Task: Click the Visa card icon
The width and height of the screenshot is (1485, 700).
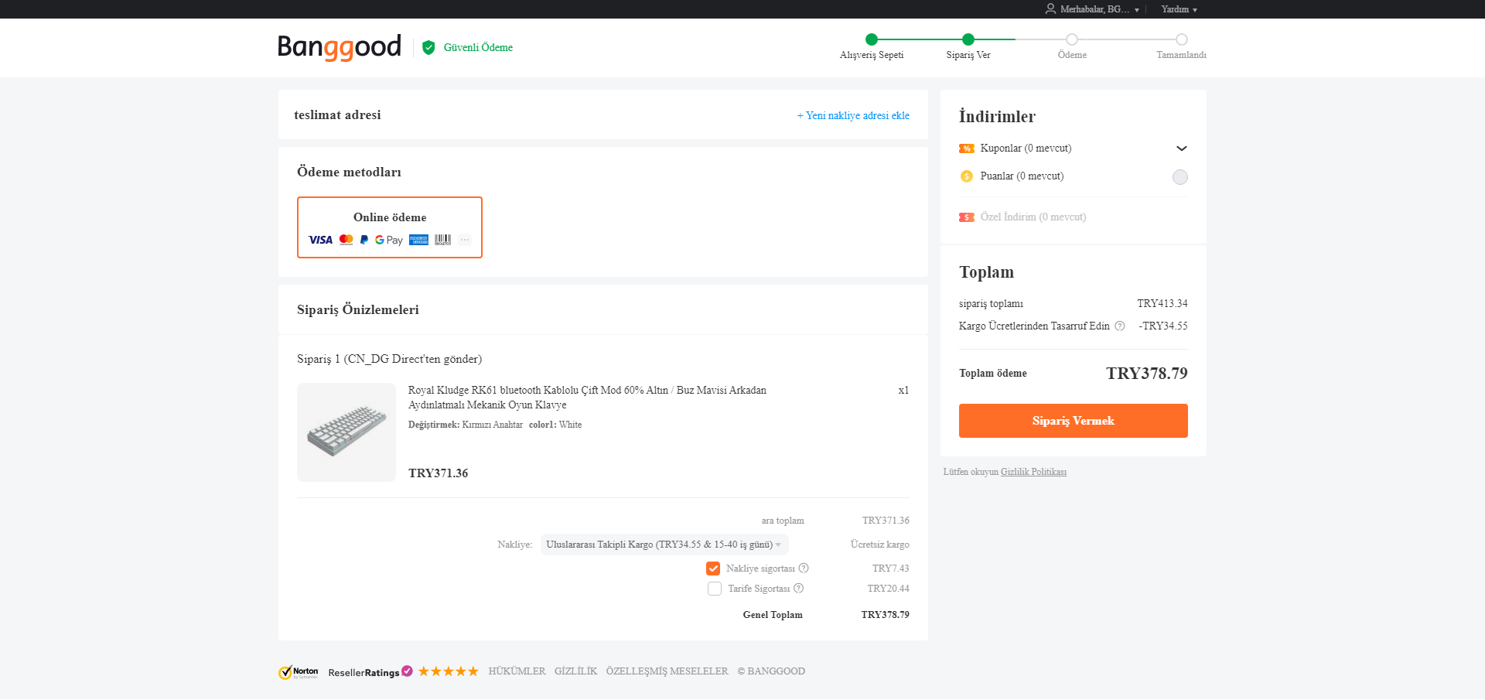Action: click(320, 240)
